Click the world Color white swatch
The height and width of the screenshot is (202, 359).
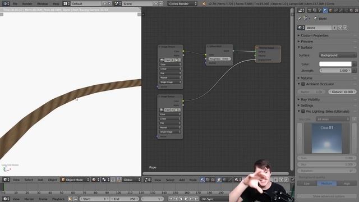tap(335, 64)
